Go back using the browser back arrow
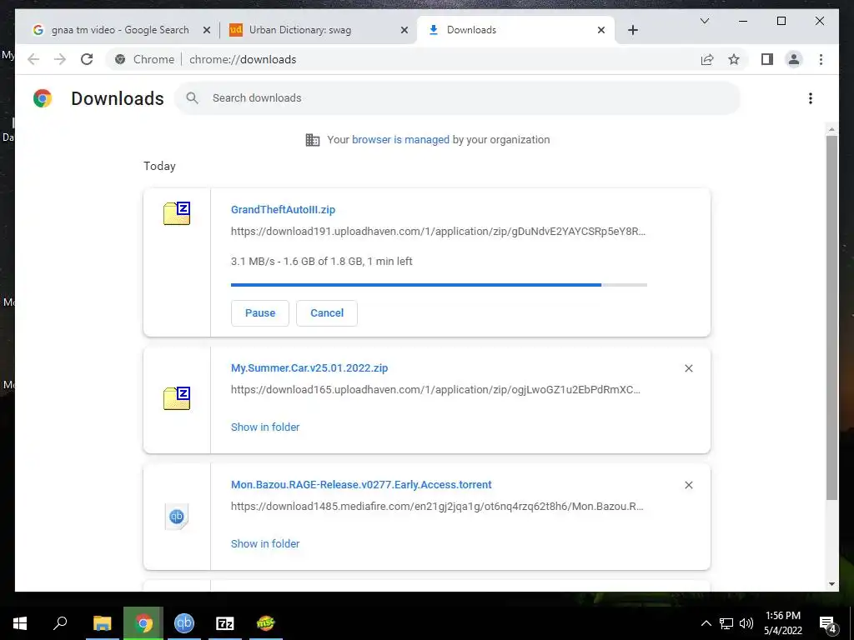Viewport: 854px width, 640px height. 33,59
